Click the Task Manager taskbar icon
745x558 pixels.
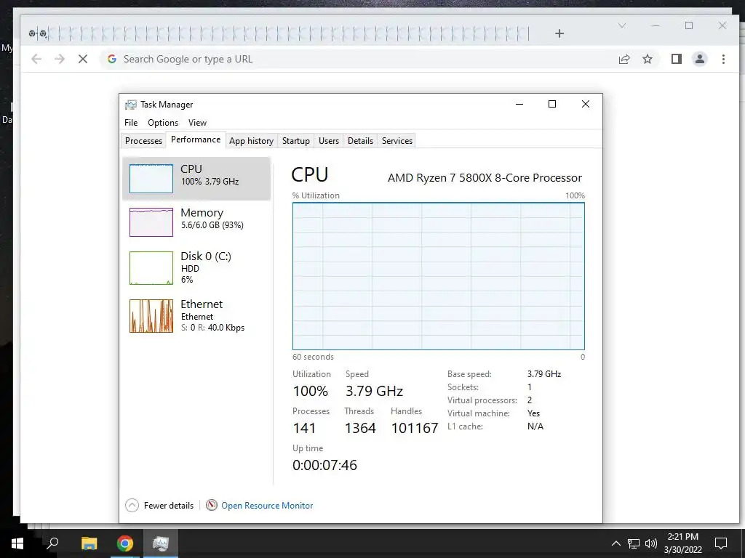(161, 543)
